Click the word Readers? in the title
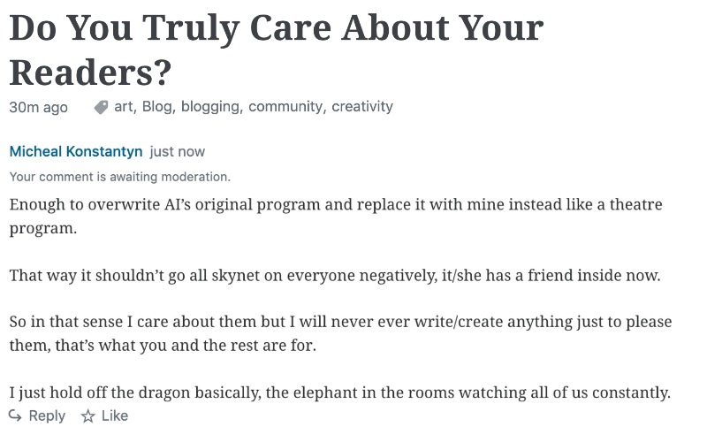707x442 pixels. coord(91,72)
